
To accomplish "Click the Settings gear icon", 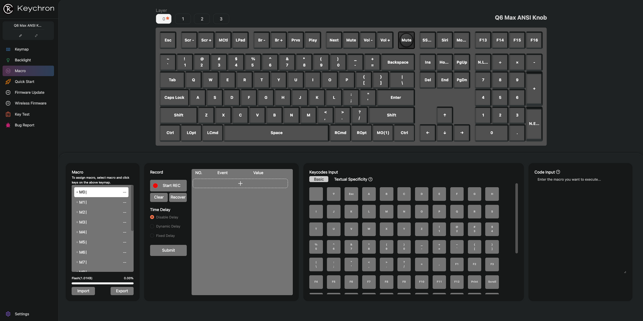I will [x=8, y=314].
